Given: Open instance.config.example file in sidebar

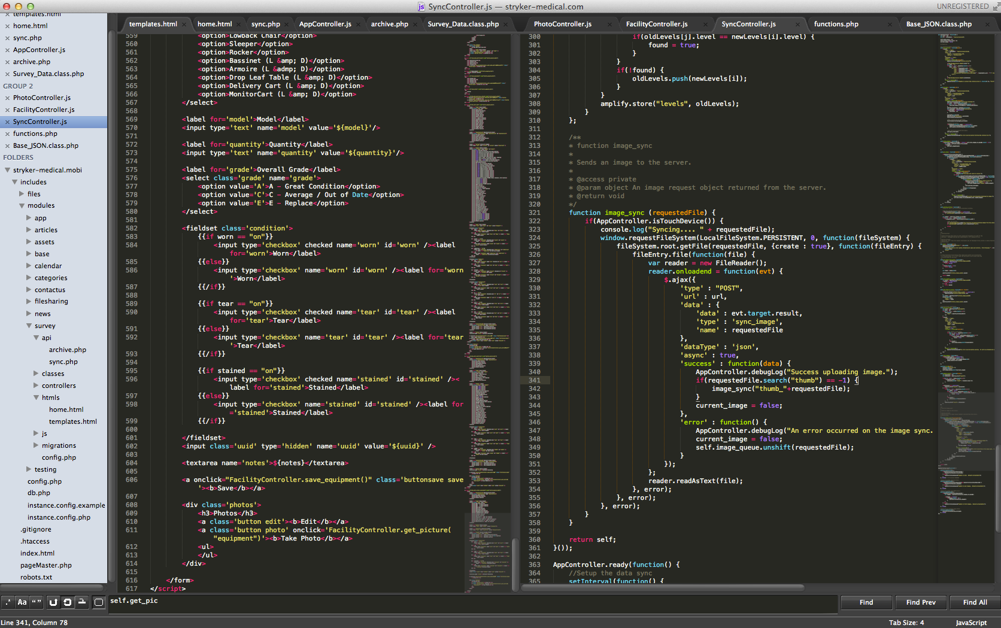Looking at the screenshot, I should pyautogui.click(x=66, y=505).
